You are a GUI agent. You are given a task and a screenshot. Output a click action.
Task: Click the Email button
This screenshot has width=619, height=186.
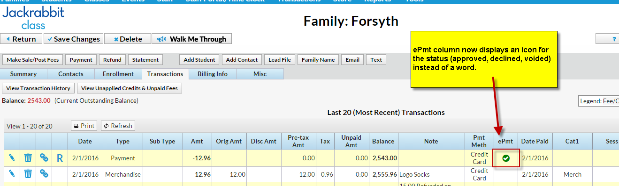(352, 60)
